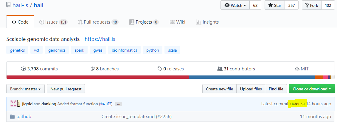This screenshot has height=122, width=337.
Task: Click the repository book icon beside hail-is
Action: (8, 5)
